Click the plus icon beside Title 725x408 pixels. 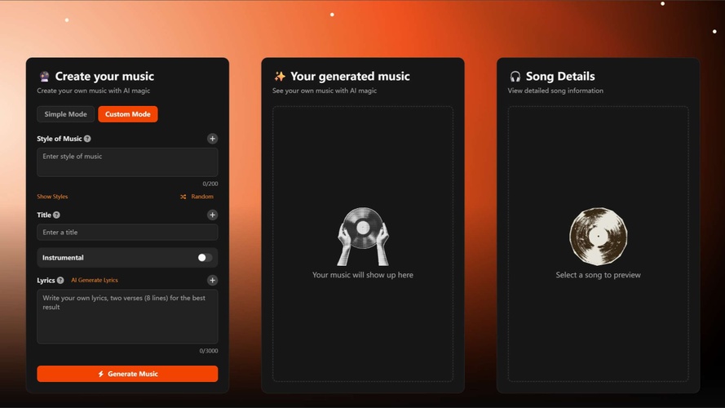(212, 215)
